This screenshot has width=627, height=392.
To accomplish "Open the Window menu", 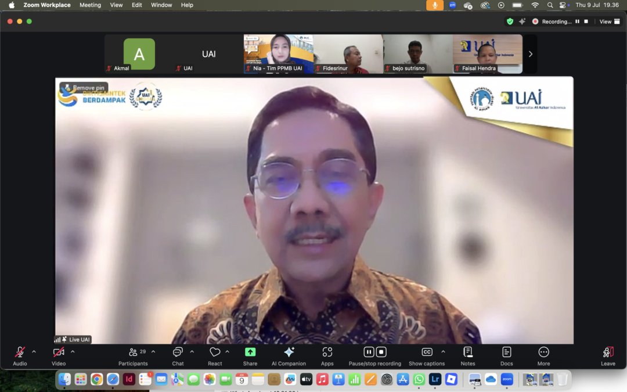I will point(161,5).
